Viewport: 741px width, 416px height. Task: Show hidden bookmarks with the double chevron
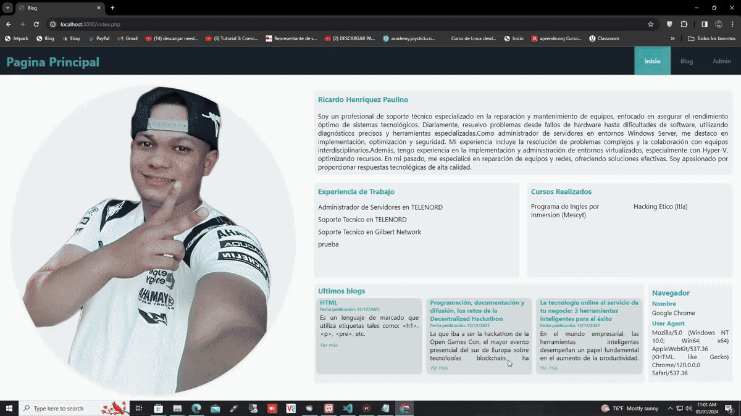(x=672, y=38)
